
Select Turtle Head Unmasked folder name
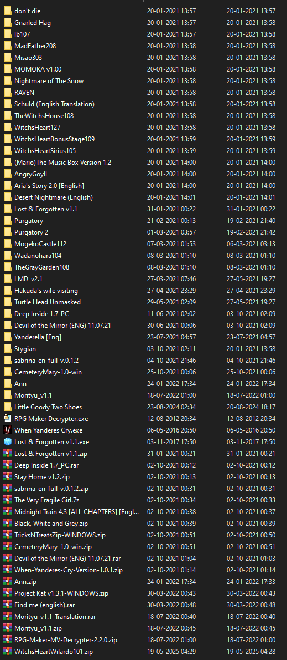tap(48, 302)
